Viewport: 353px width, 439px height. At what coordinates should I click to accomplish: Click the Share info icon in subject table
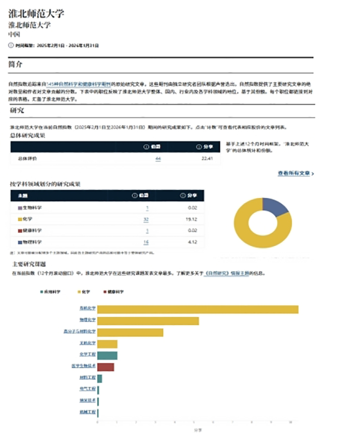tap(183, 195)
